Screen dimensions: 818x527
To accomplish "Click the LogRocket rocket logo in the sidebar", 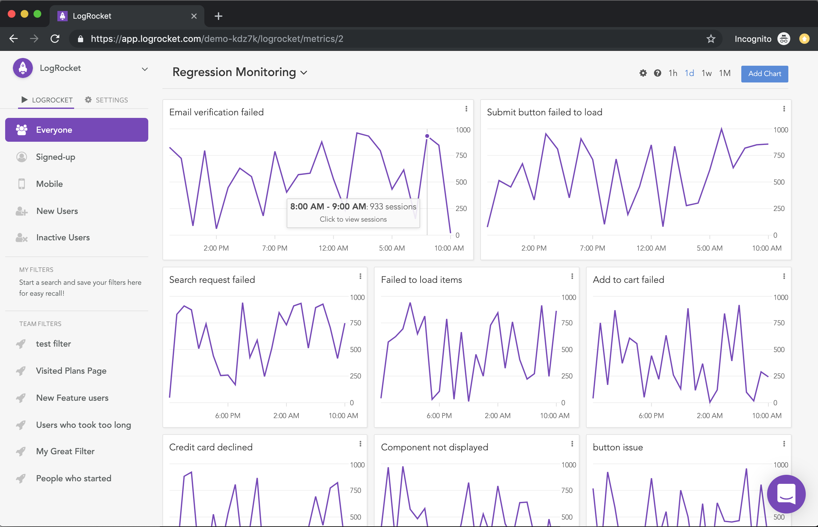I will (22, 68).
